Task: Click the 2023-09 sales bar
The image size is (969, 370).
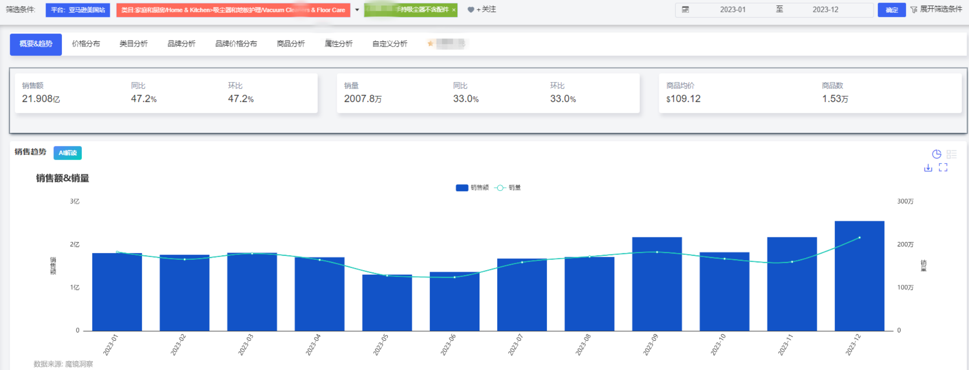Action: [x=657, y=284]
